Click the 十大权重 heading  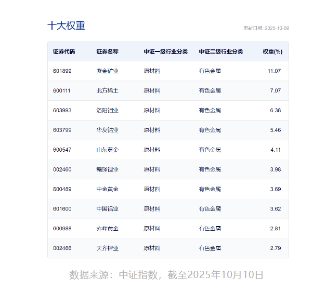66,26
